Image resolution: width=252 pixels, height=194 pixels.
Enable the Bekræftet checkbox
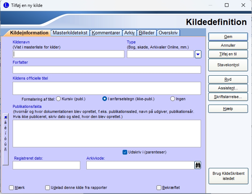[159, 187]
